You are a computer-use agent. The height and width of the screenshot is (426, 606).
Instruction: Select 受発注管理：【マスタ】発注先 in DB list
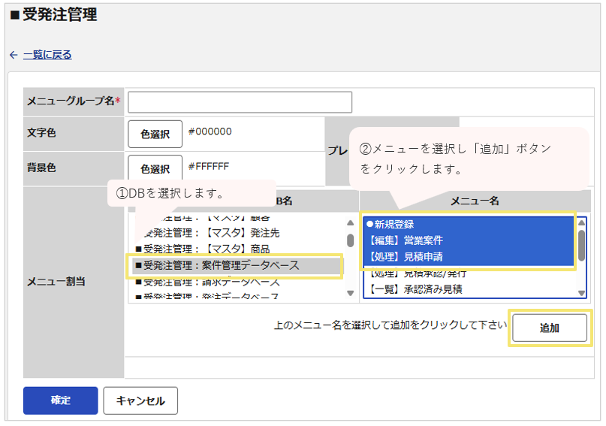coord(210,233)
